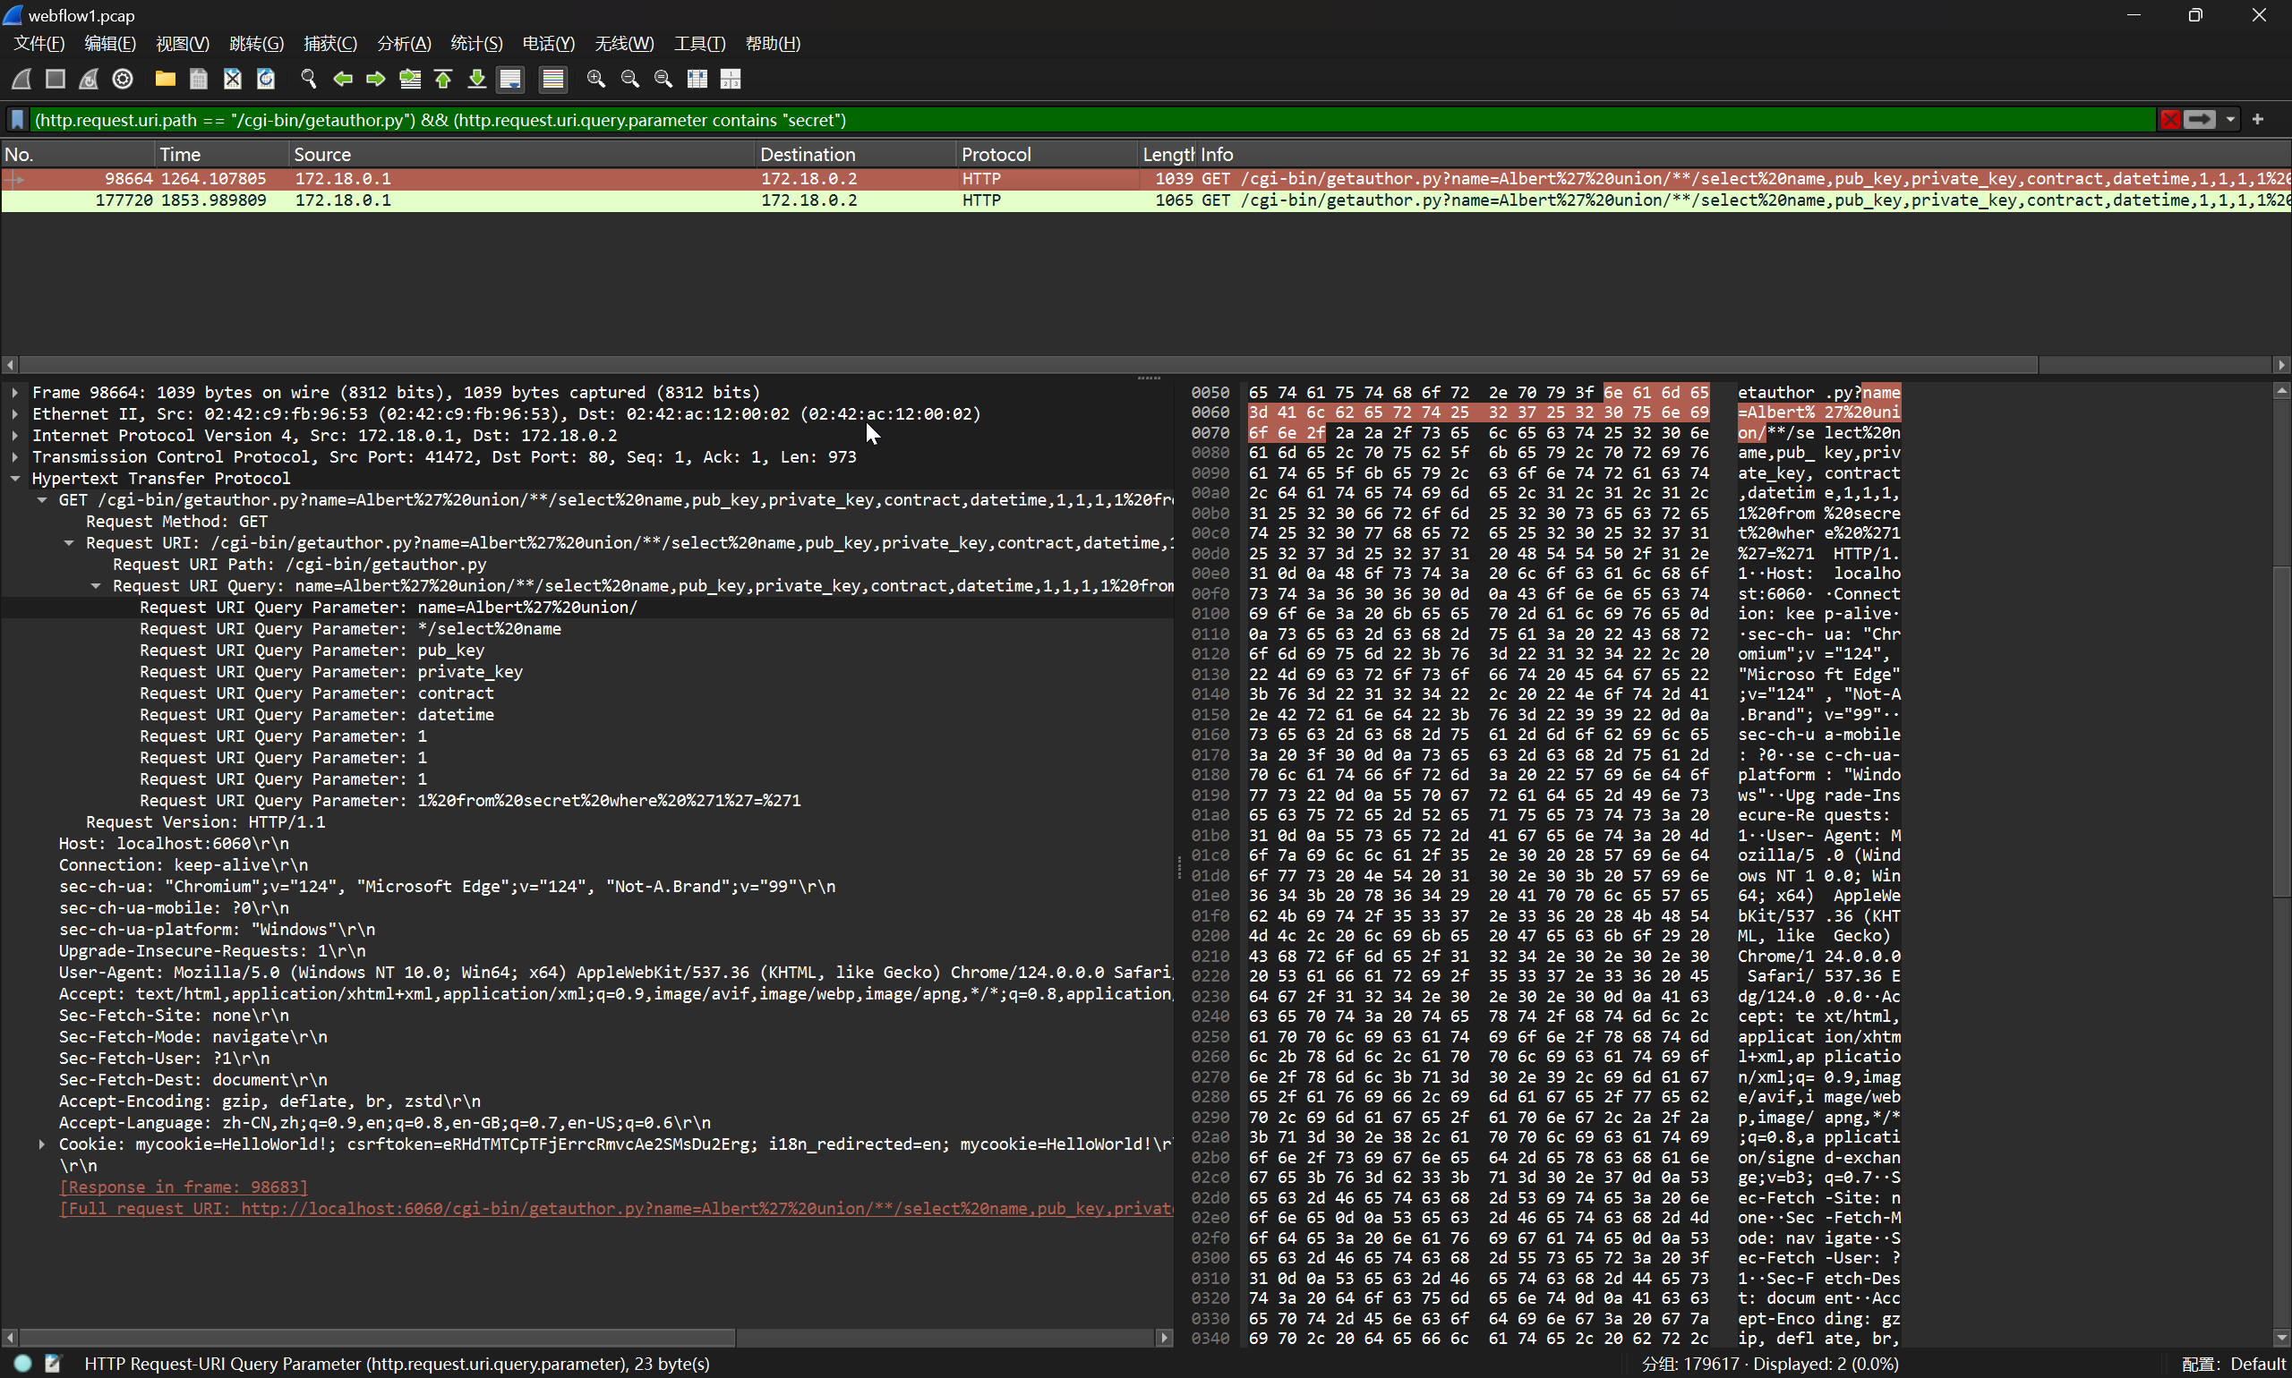The image size is (2292, 1378).
Task: Collapse the Request URI node
Action: click(69, 543)
